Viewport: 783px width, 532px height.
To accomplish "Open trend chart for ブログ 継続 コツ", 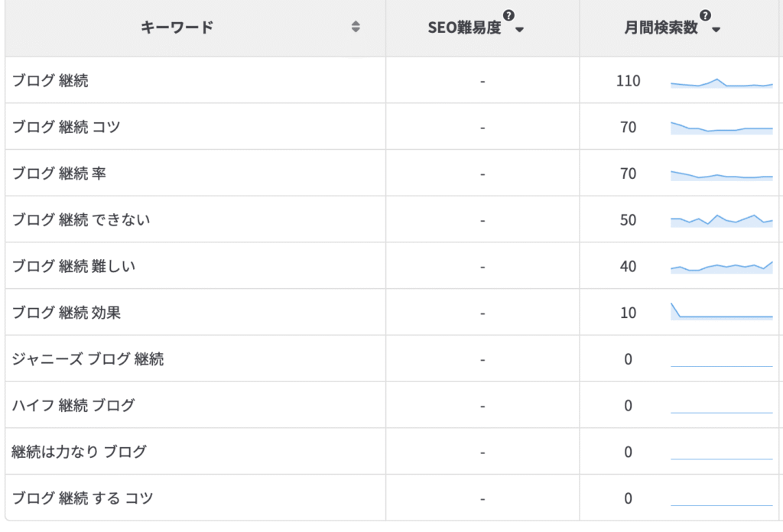I will click(722, 128).
